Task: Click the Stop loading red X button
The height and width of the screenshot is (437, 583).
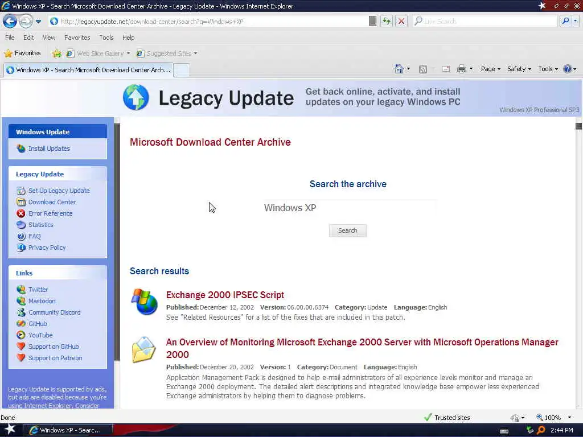Action: tap(401, 21)
